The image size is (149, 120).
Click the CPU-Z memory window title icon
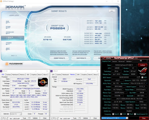[x=52, y=71]
